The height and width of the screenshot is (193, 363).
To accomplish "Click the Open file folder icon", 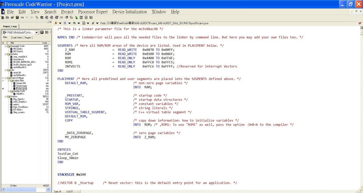I will click(x=12, y=17).
